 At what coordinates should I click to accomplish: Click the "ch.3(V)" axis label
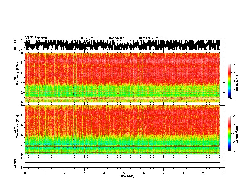click(x=15, y=163)
